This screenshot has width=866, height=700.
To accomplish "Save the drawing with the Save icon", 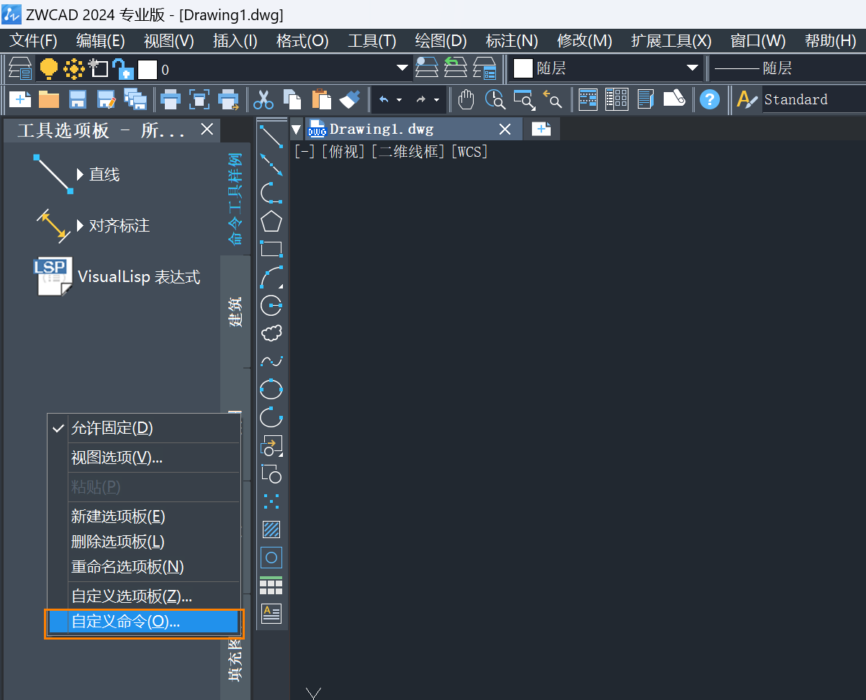I will point(77,99).
